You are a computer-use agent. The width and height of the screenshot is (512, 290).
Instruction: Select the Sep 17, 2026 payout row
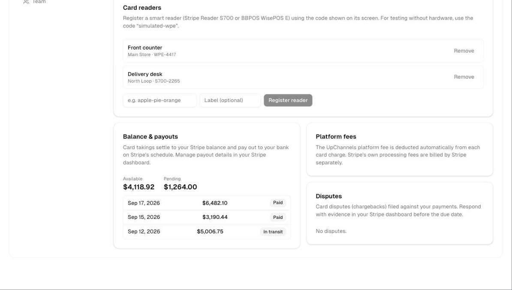pos(207,203)
